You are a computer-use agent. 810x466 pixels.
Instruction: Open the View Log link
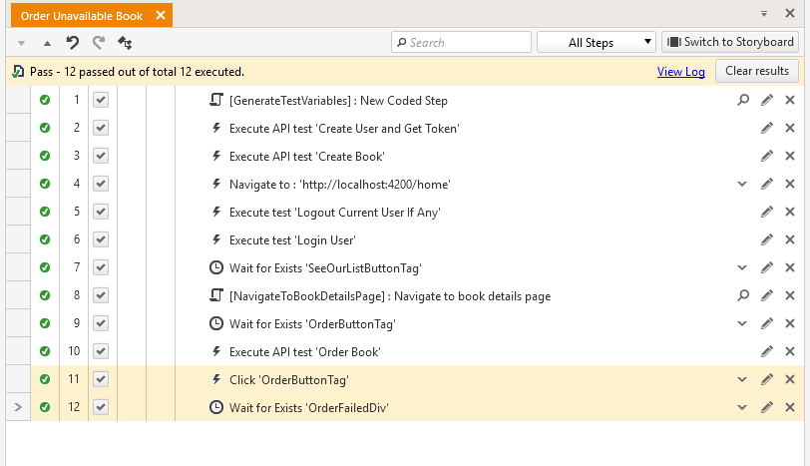tap(681, 71)
